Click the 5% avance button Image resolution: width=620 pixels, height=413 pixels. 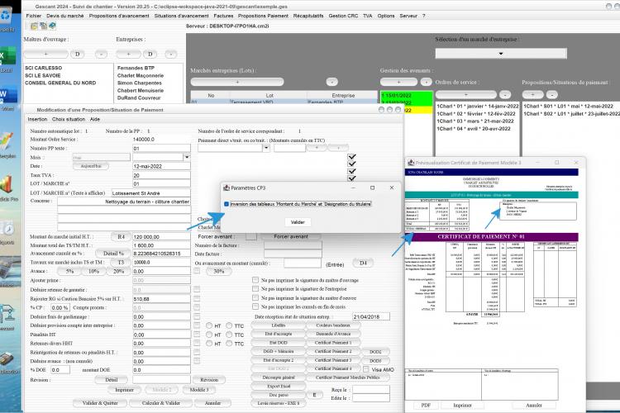[69, 271]
